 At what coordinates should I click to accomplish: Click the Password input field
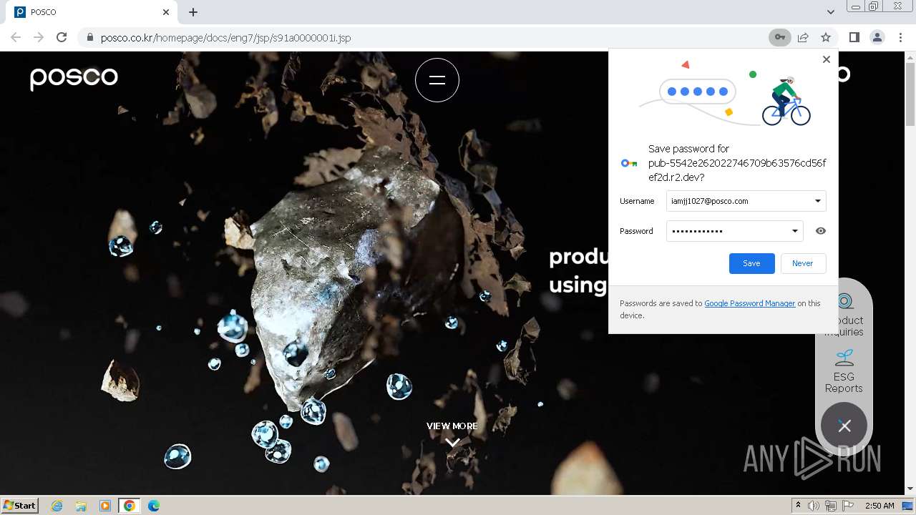click(734, 231)
